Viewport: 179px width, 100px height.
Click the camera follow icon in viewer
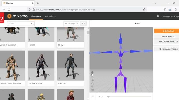(x=93, y=90)
